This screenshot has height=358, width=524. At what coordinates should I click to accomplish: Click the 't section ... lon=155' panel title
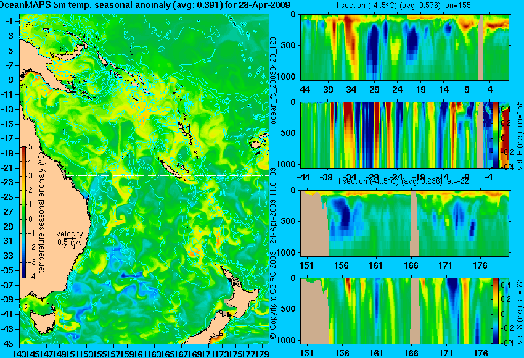click(404, 6)
